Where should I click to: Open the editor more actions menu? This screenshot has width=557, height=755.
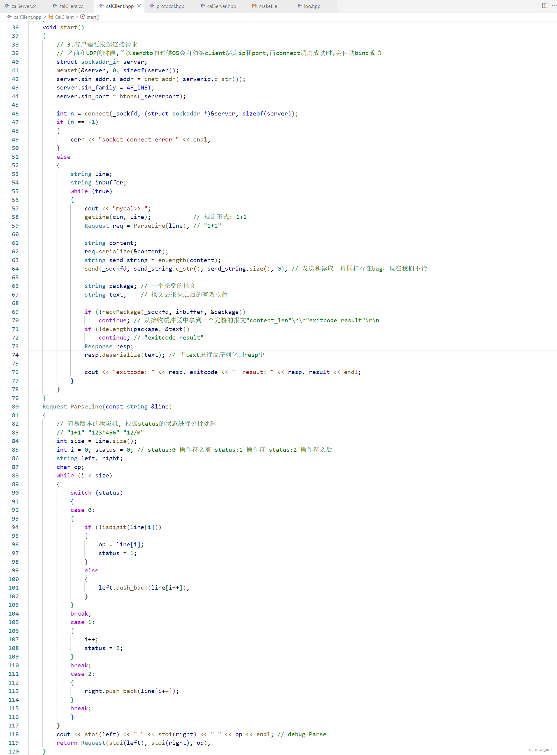click(x=554, y=6)
